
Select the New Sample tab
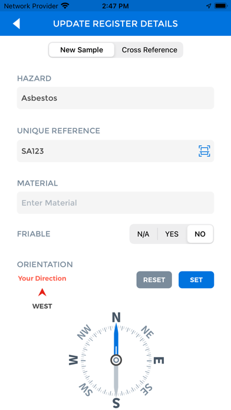click(82, 49)
